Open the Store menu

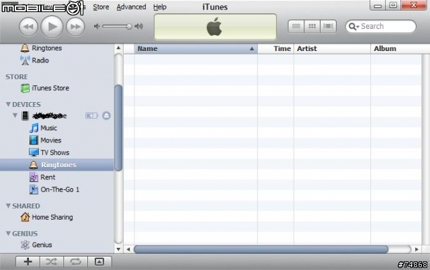point(101,7)
